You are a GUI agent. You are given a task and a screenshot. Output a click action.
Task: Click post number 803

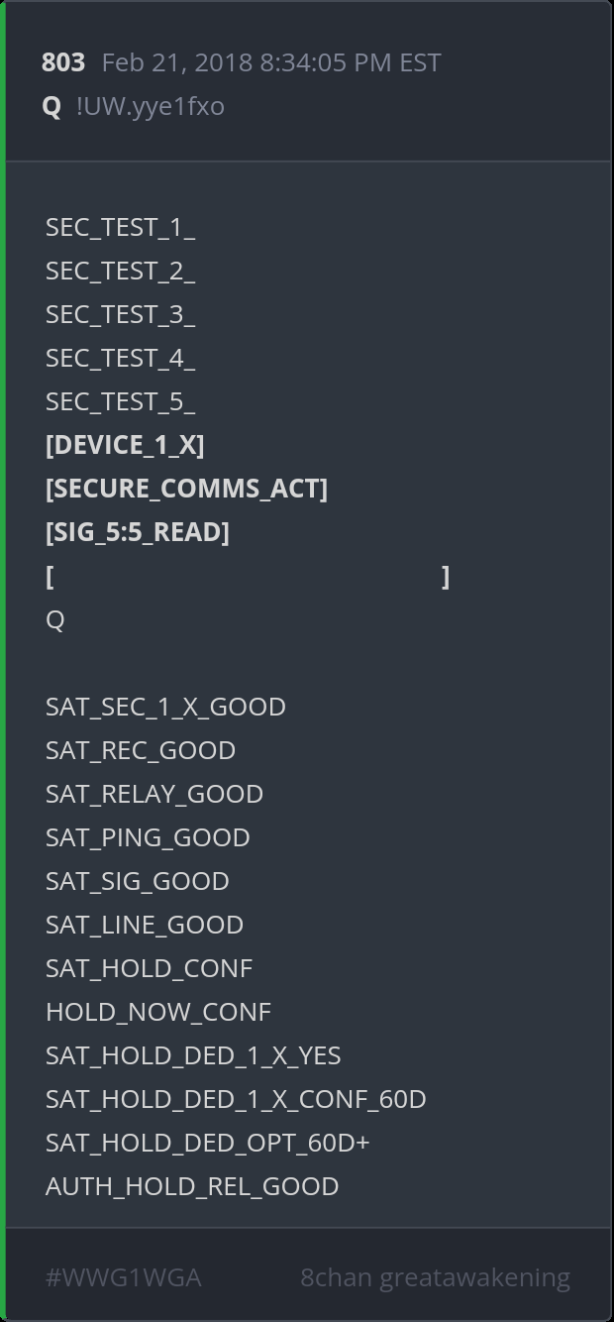click(x=63, y=62)
